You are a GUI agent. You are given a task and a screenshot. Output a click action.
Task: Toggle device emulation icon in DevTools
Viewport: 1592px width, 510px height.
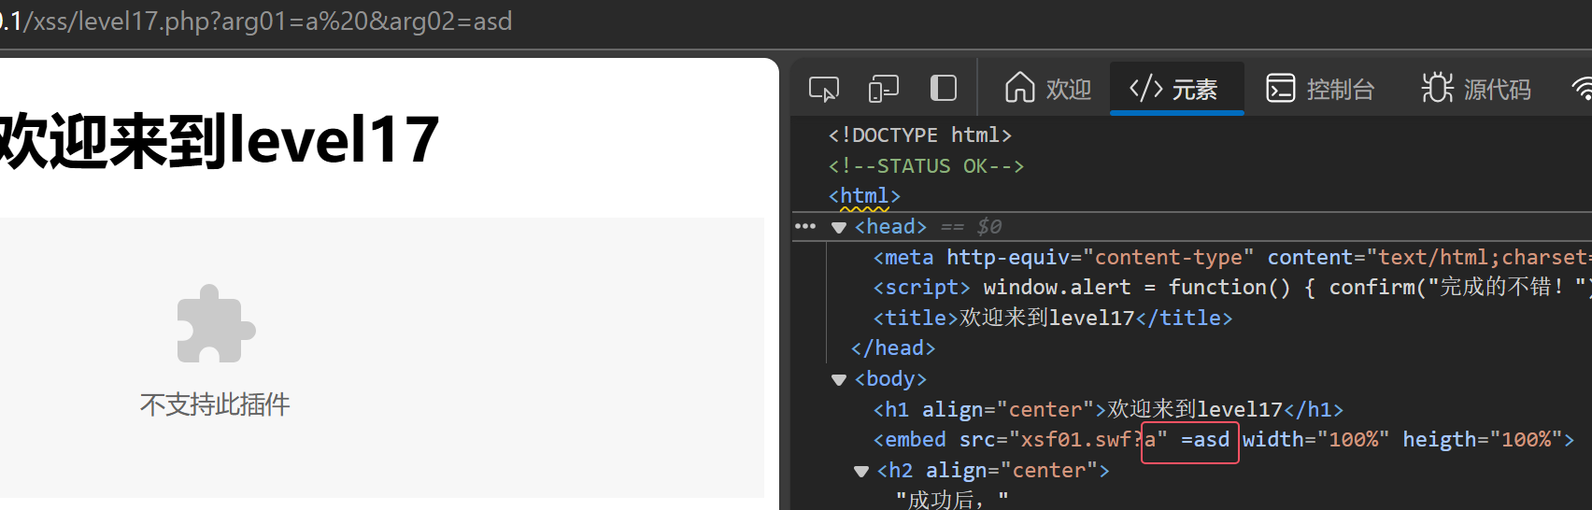click(x=883, y=89)
